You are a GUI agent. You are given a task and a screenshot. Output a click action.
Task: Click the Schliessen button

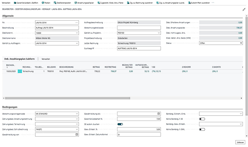coord(240,142)
